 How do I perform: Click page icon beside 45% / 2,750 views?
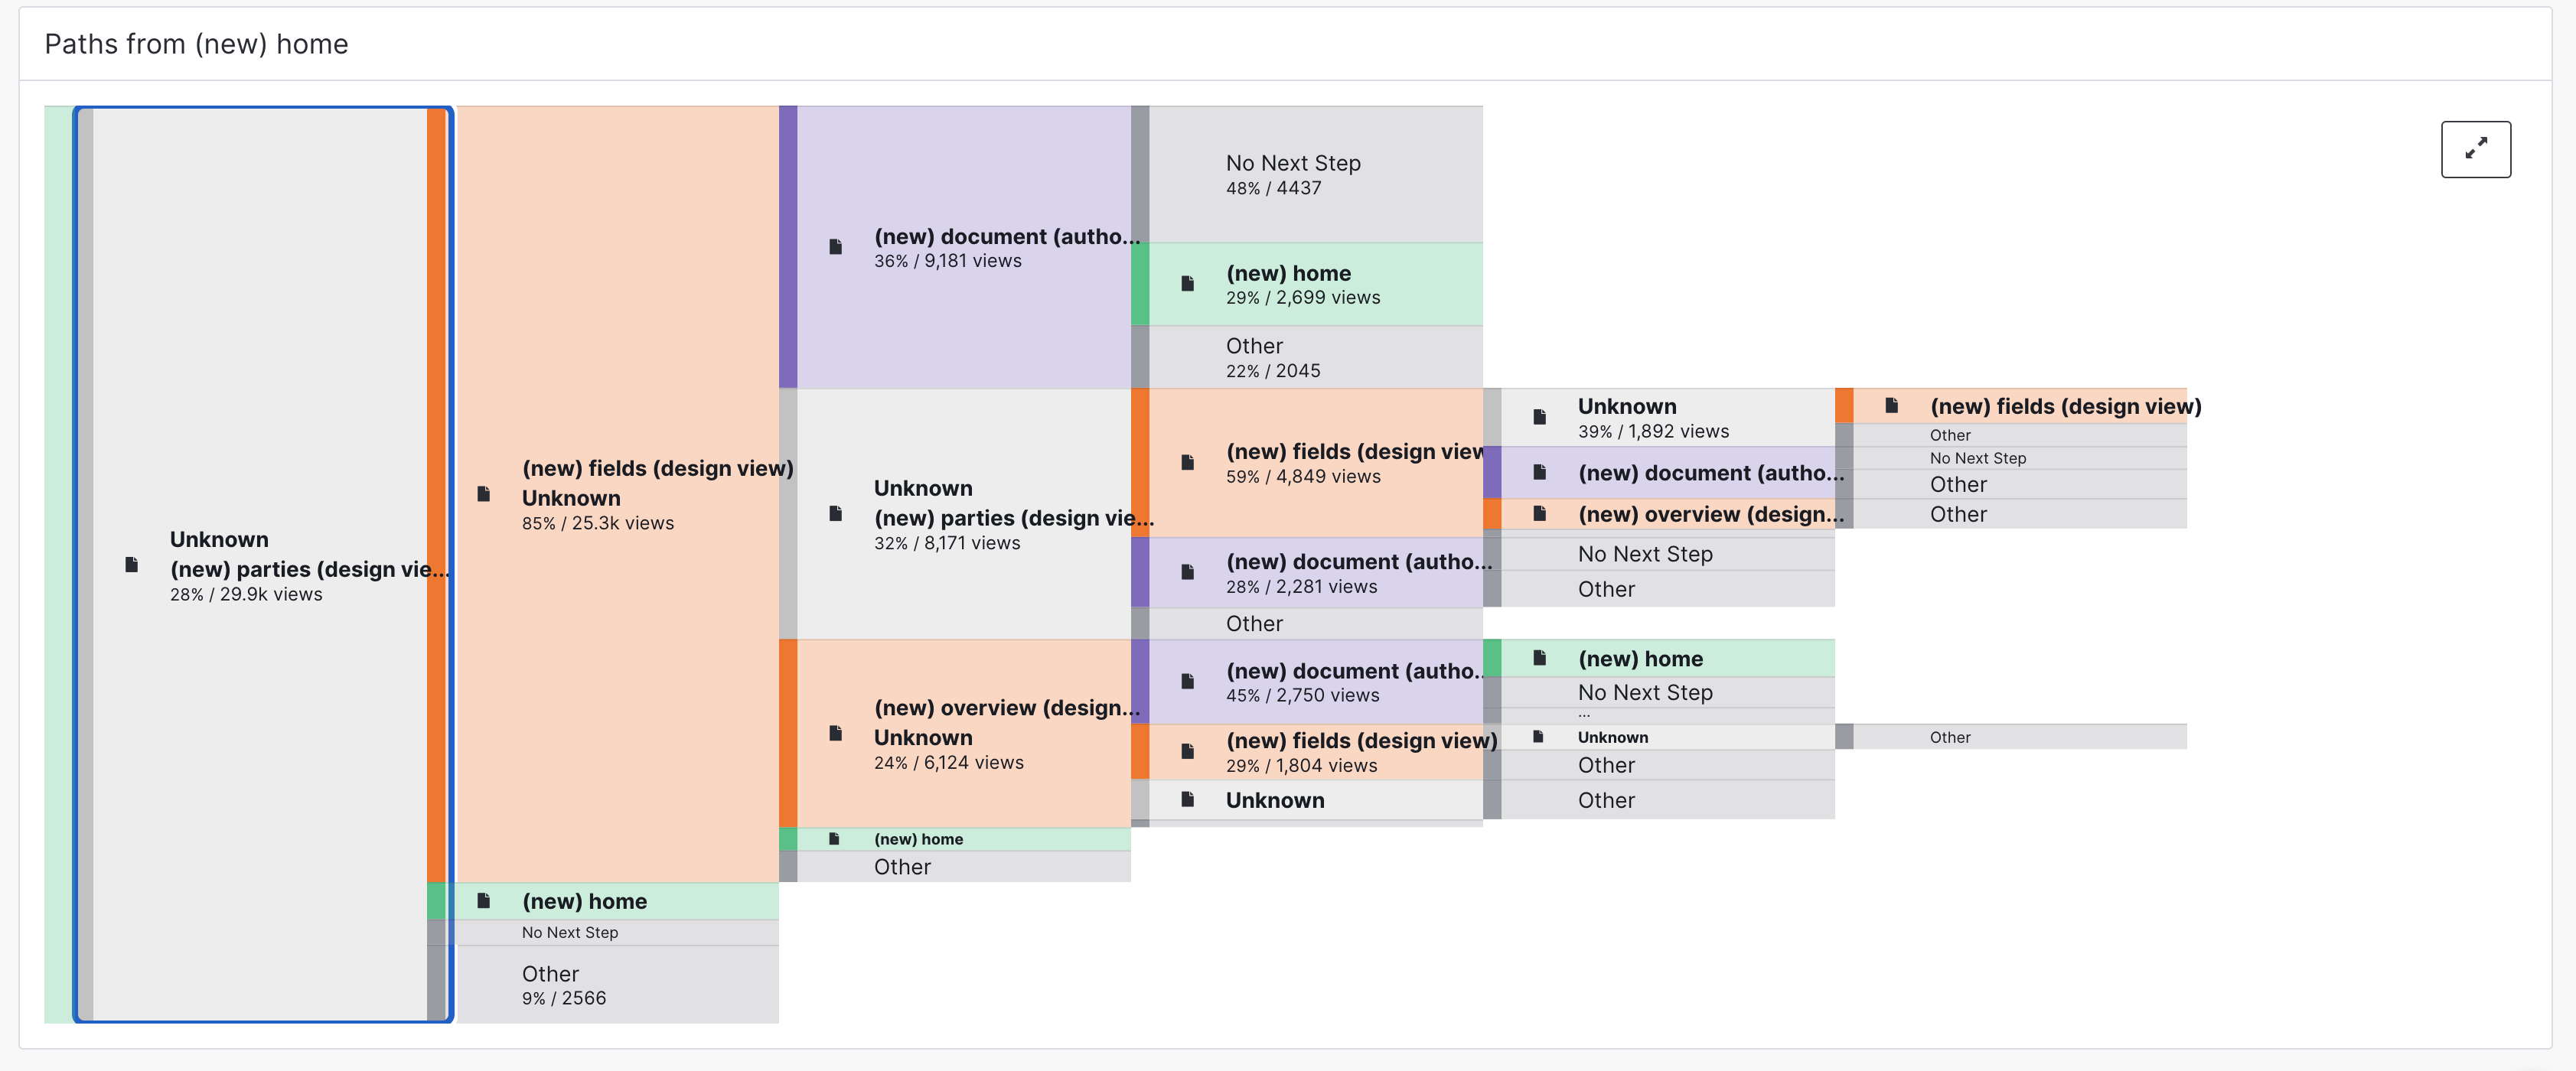[1188, 682]
